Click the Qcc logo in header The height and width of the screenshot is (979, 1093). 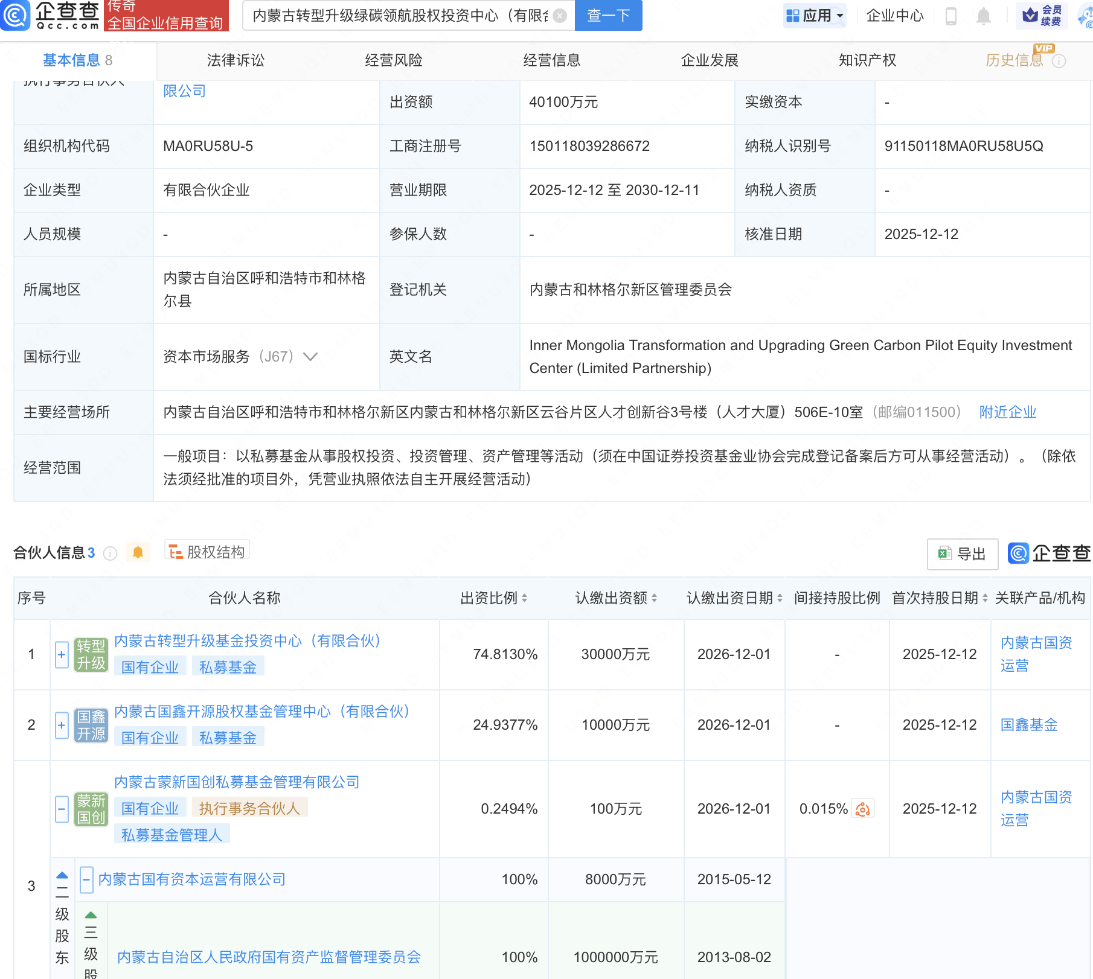pos(51,15)
